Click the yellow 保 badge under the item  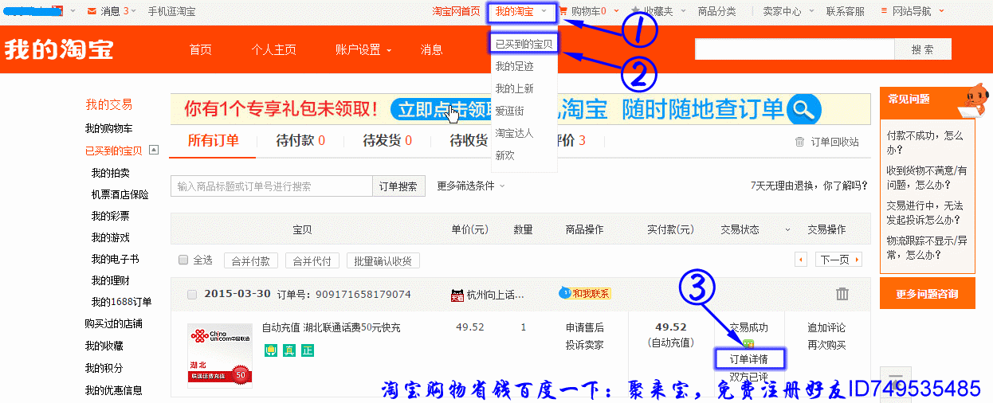(x=271, y=350)
